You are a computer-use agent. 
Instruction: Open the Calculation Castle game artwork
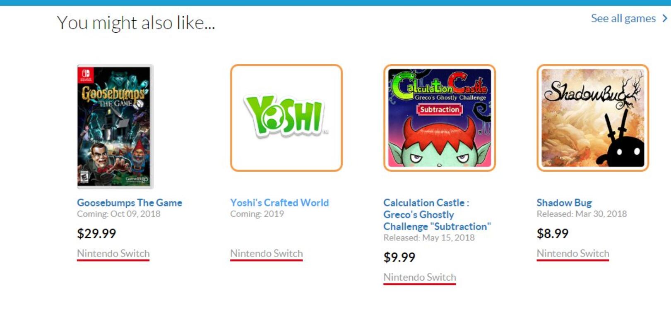(x=439, y=118)
